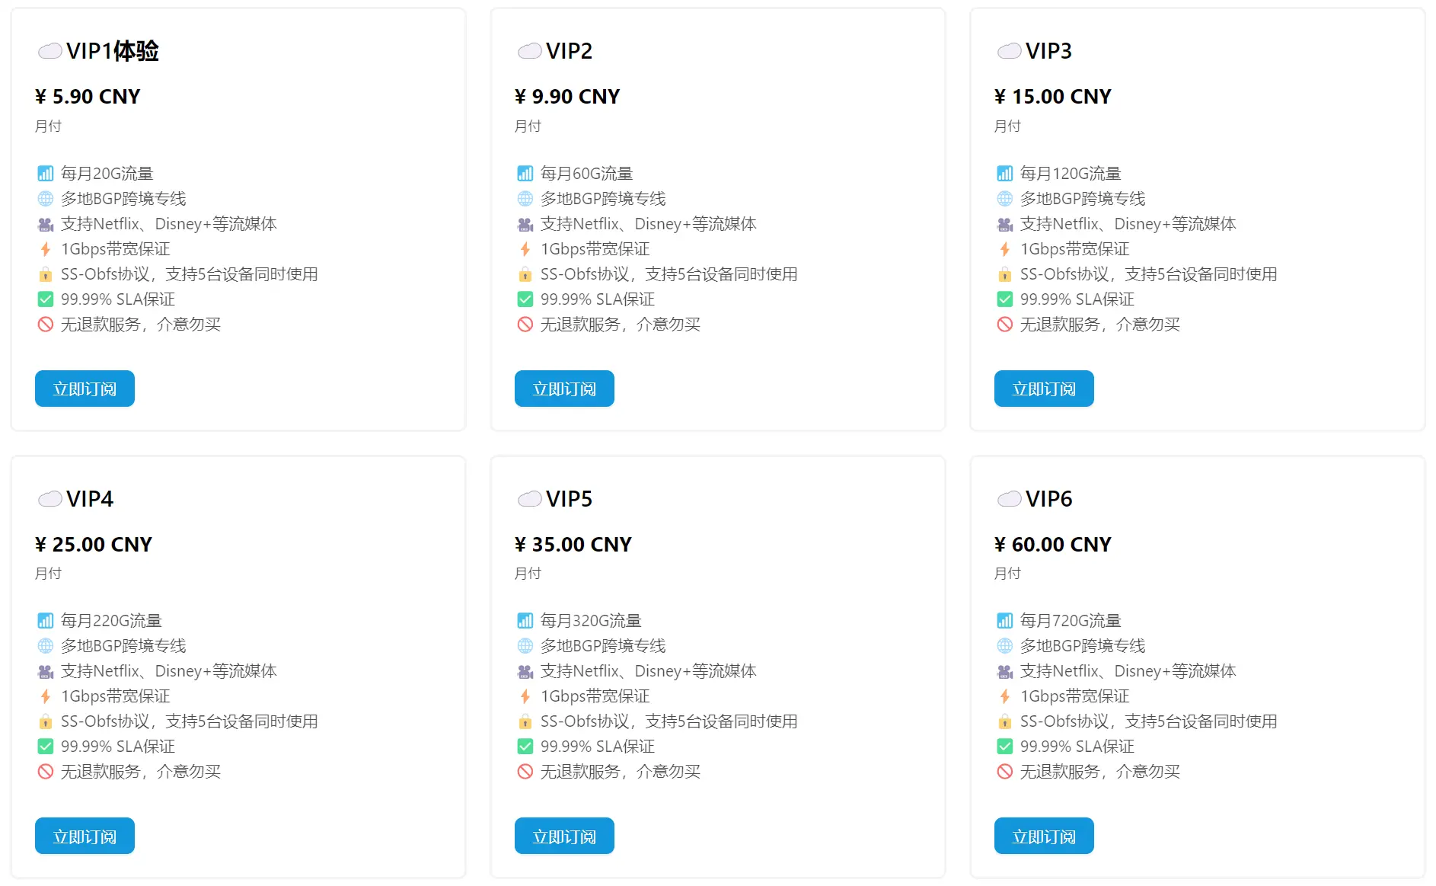The height and width of the screenshot is (886, 1436).
Task: Click 立即订阅 under the VIP2 plan
Action: coord(564,389)
